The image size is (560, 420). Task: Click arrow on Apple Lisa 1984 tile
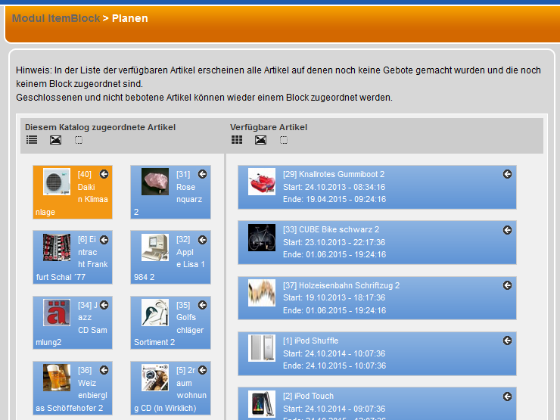(x=203, y=240)
